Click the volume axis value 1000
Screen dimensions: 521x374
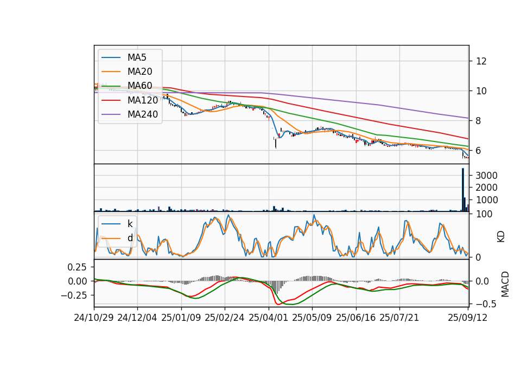[x=486, y=200]
